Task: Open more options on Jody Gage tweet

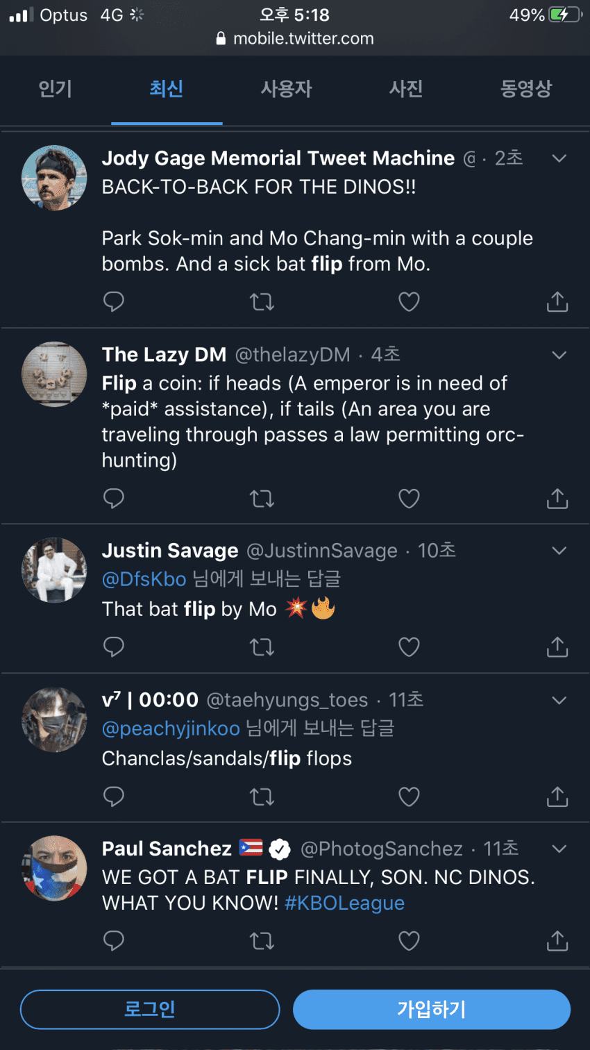Action: 559,158
